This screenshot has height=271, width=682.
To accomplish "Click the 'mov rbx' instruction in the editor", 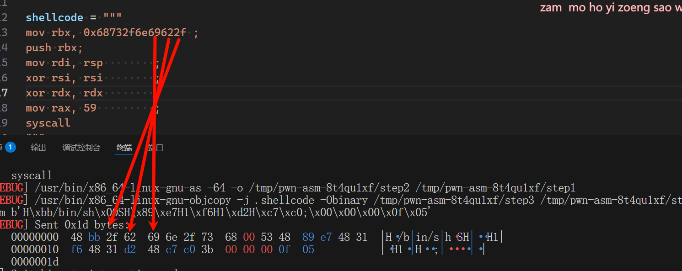I will (x=48, y=32).
